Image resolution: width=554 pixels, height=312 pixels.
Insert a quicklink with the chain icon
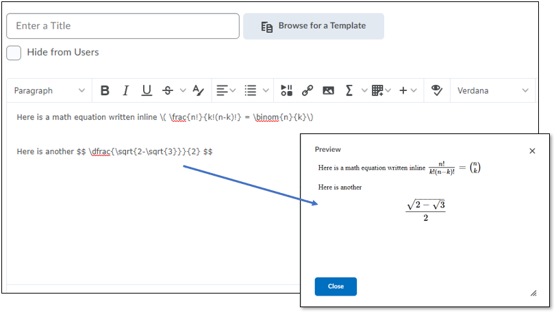click(307, 90)
